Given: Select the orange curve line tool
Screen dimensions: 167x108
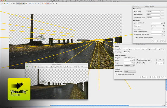Looking at the screenshot, I should click(45, 4).
